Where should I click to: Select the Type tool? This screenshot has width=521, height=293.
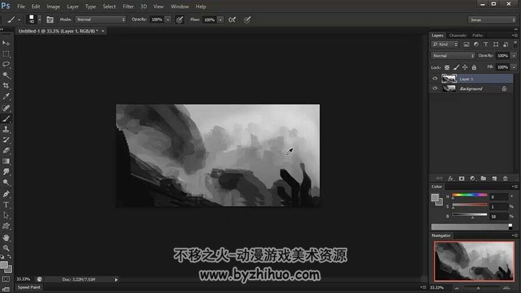coord(6,204)
